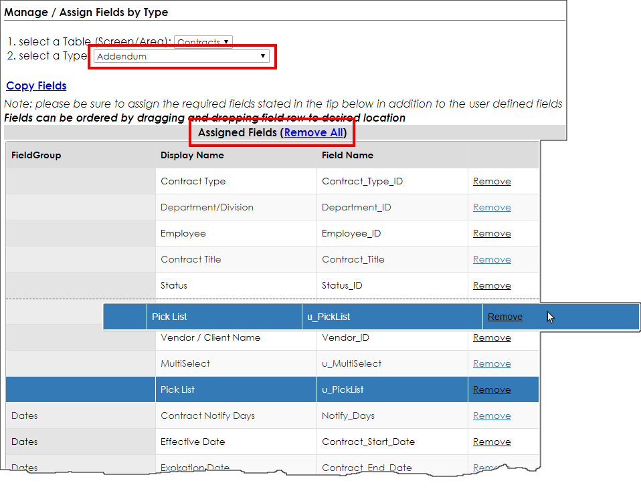Remove the MultiSelect field
This screenshot has width=641, height=493.
coord(492,363)
